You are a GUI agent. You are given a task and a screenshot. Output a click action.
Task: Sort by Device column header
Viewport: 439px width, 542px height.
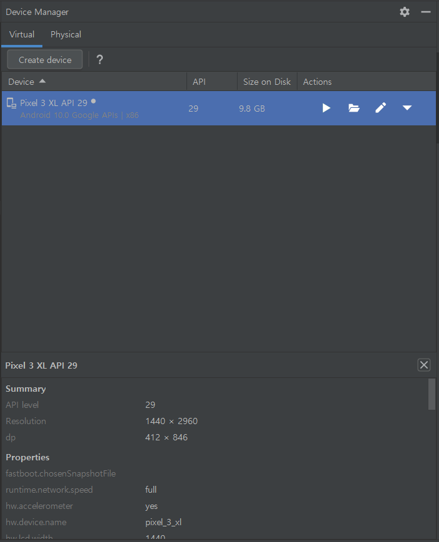pyautogui.click(x=94, y=82)
